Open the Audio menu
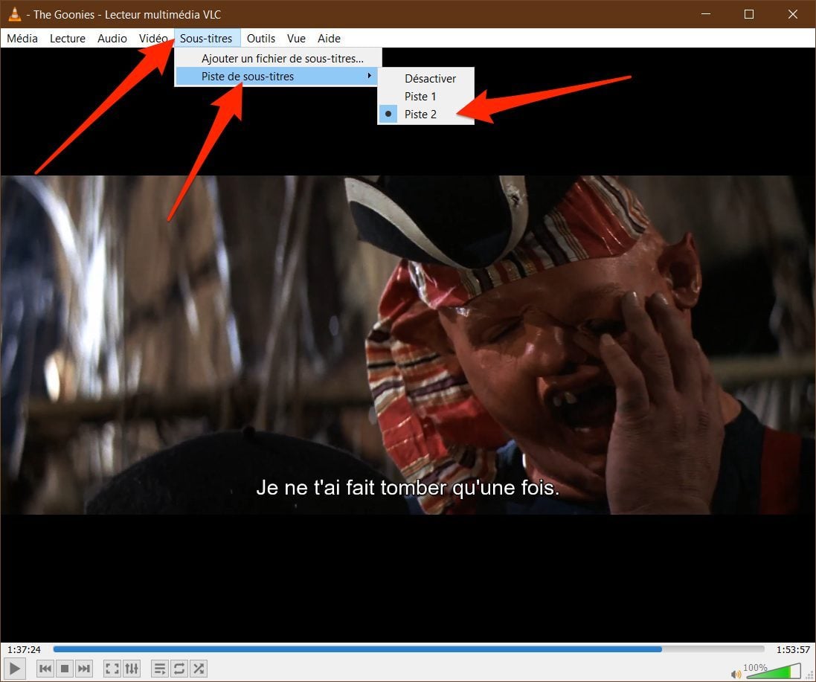Screen dimensions: 816x682 (x=112, y=38)
